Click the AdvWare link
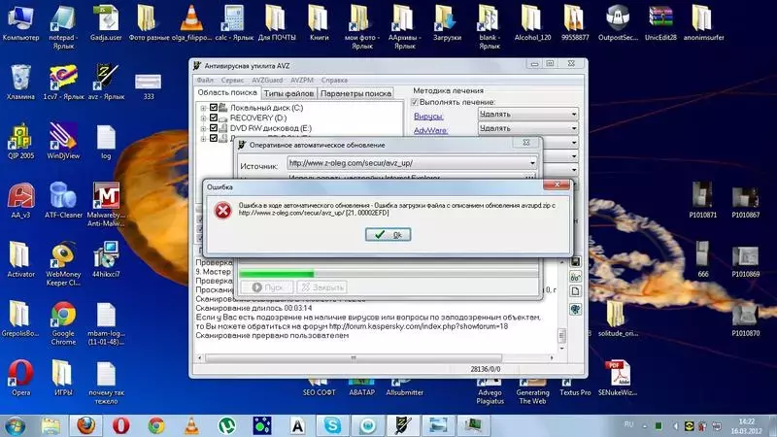The height and width of the screenshot is (437, 777). (x=430, y=130)
